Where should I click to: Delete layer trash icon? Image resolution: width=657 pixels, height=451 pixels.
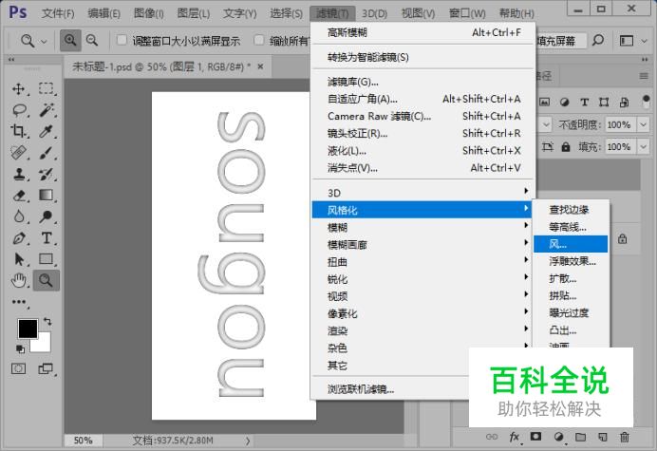pyautogui.click(x=625, y=437)
